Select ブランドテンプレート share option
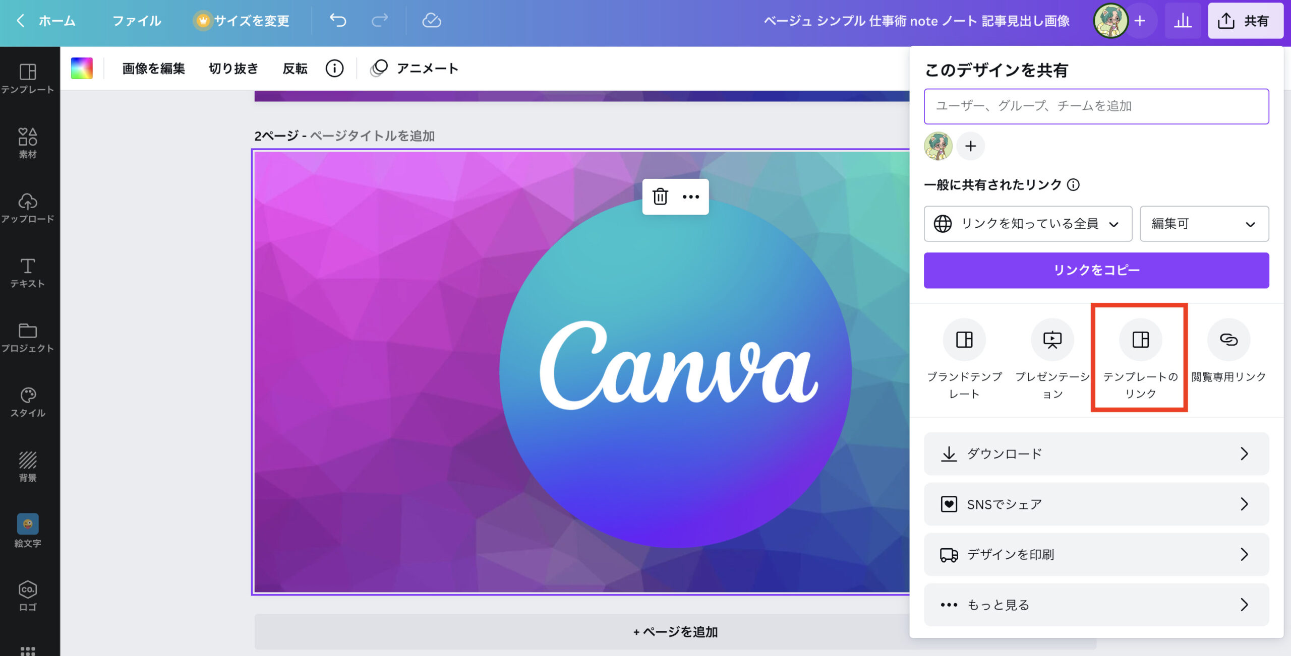This screenshot has height=656, width=1291. [x=964, y=359]
